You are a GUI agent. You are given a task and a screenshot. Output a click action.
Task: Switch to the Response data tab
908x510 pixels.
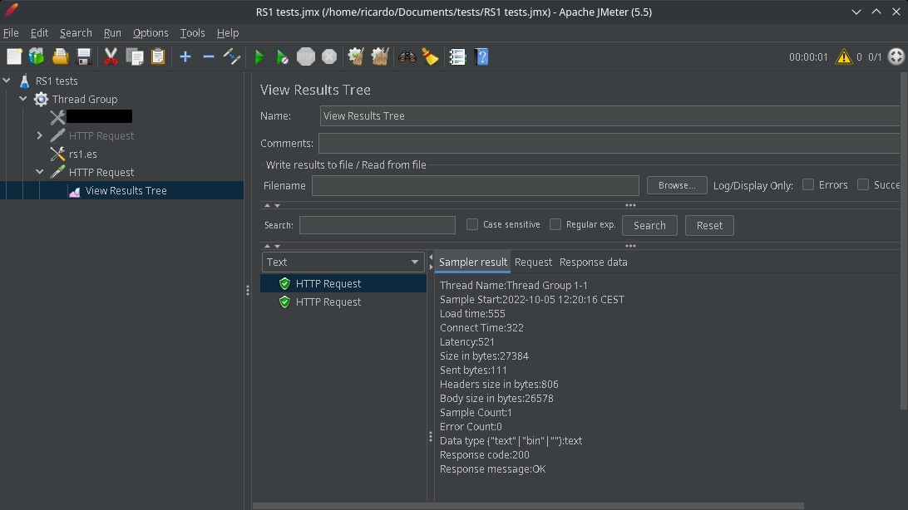pos(593,262)
